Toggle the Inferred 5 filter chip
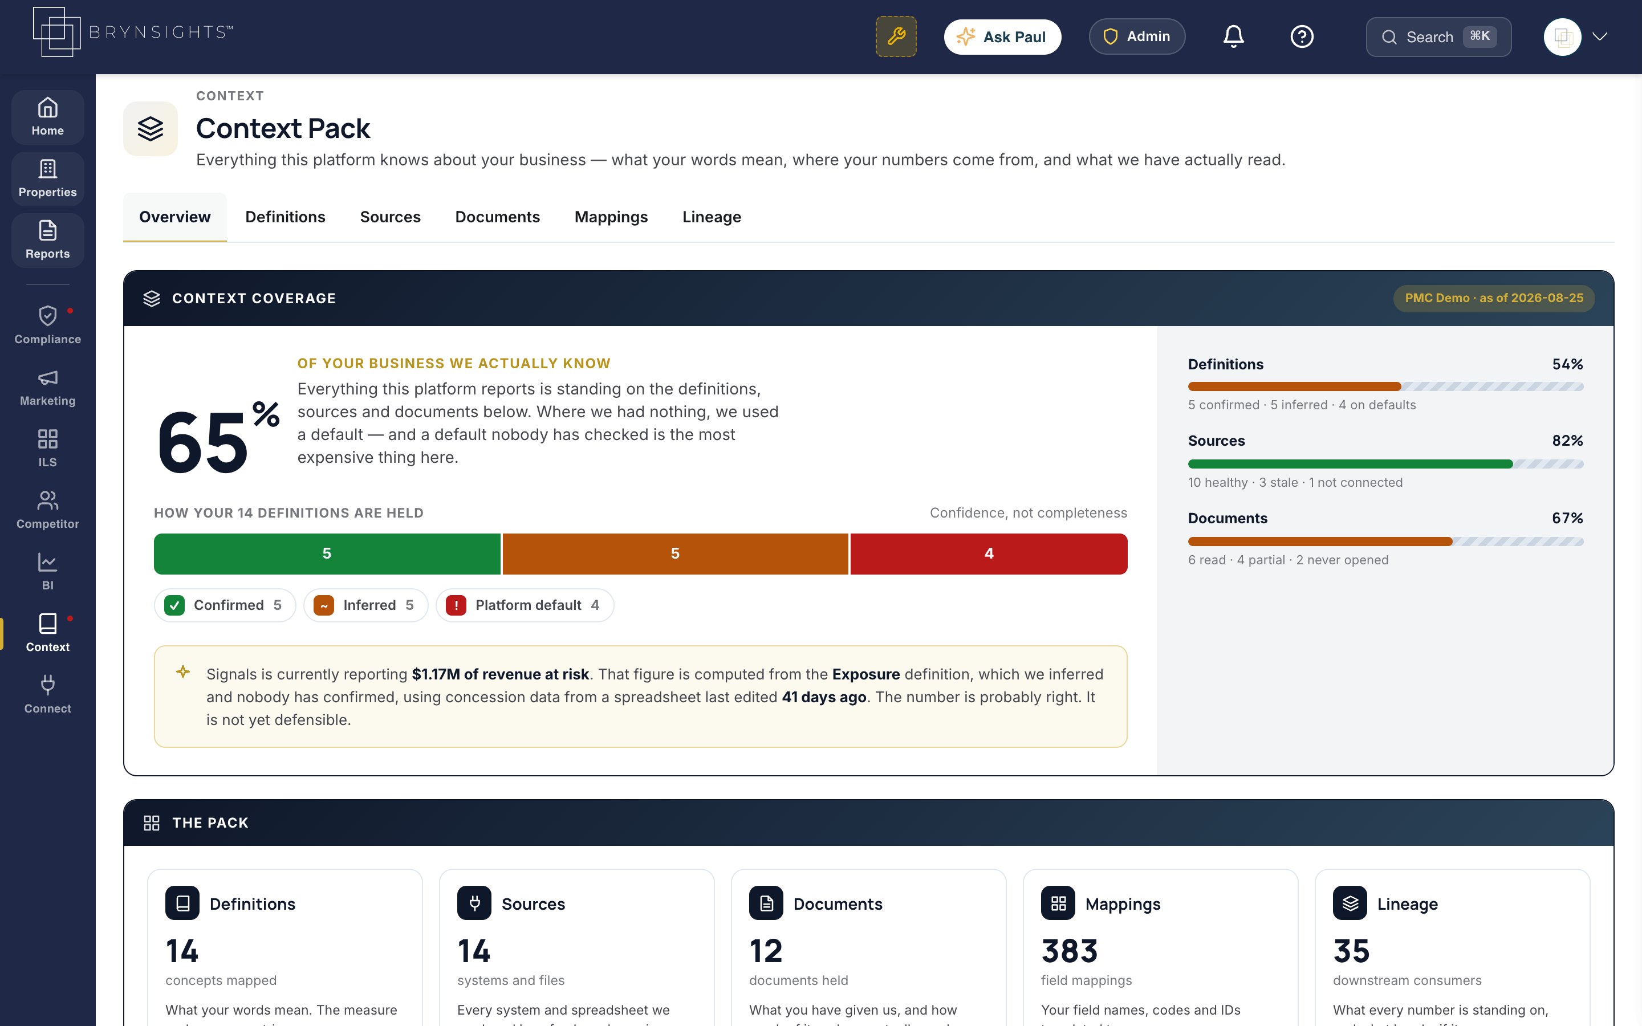The image size is (1642, 1026). point(365,605)
